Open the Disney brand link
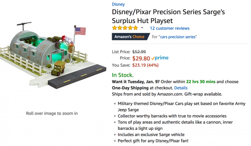This screenshot has width=251, height=146. [118, 4]
